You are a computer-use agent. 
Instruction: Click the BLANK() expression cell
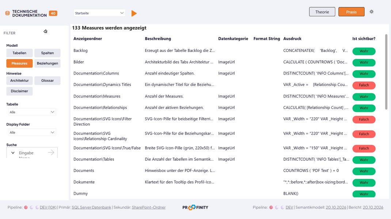[291, 193]
